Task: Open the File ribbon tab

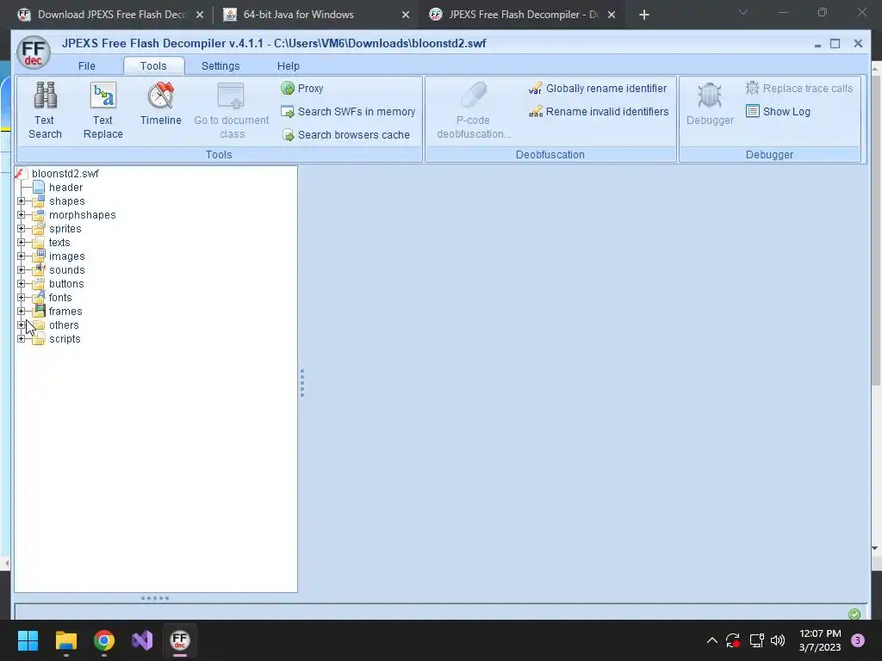Action: pos(87,65)
